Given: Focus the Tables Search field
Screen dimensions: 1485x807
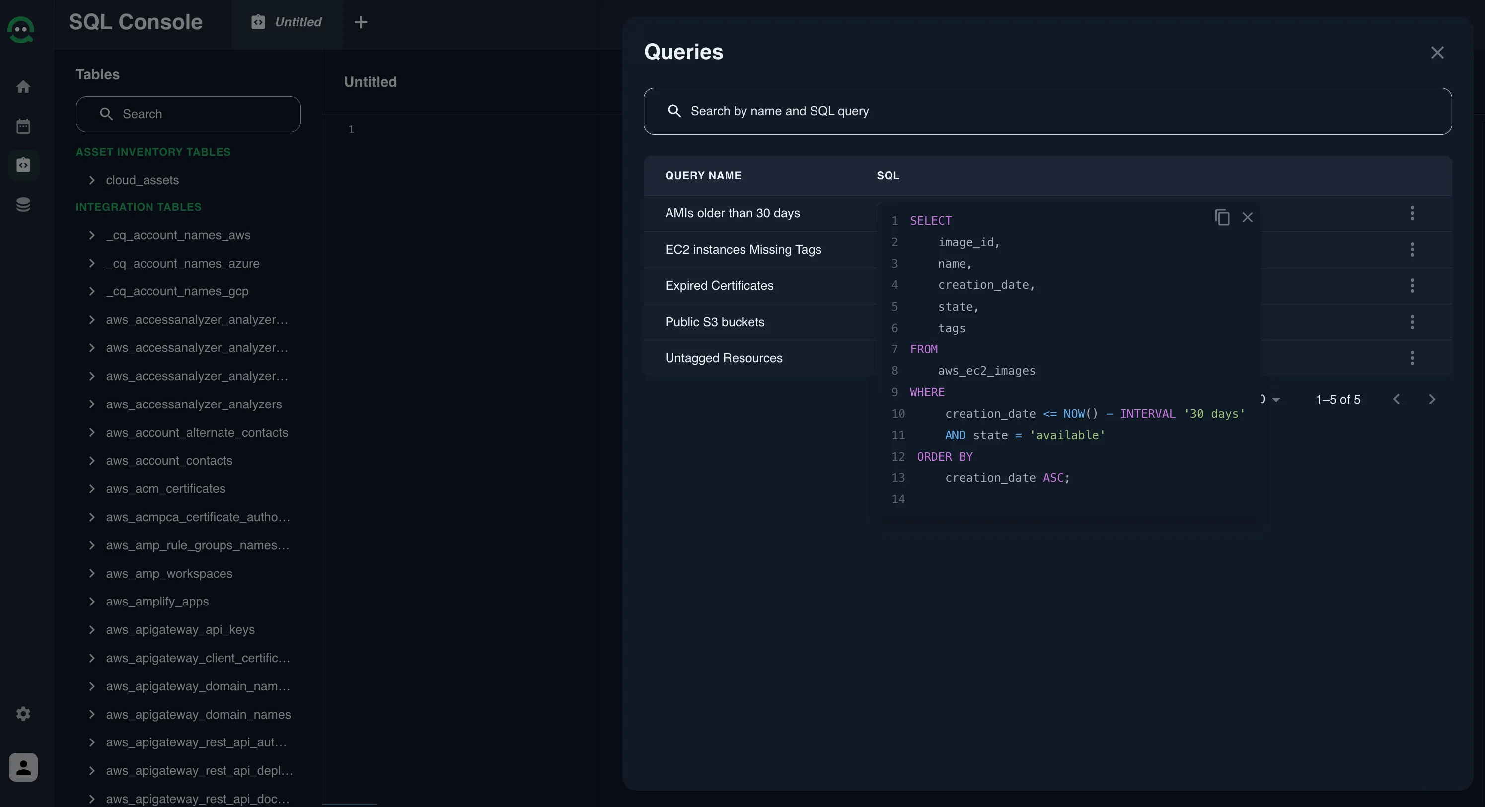Looking at the screenshot, I should pyautogui.click(x=188, y=114).
